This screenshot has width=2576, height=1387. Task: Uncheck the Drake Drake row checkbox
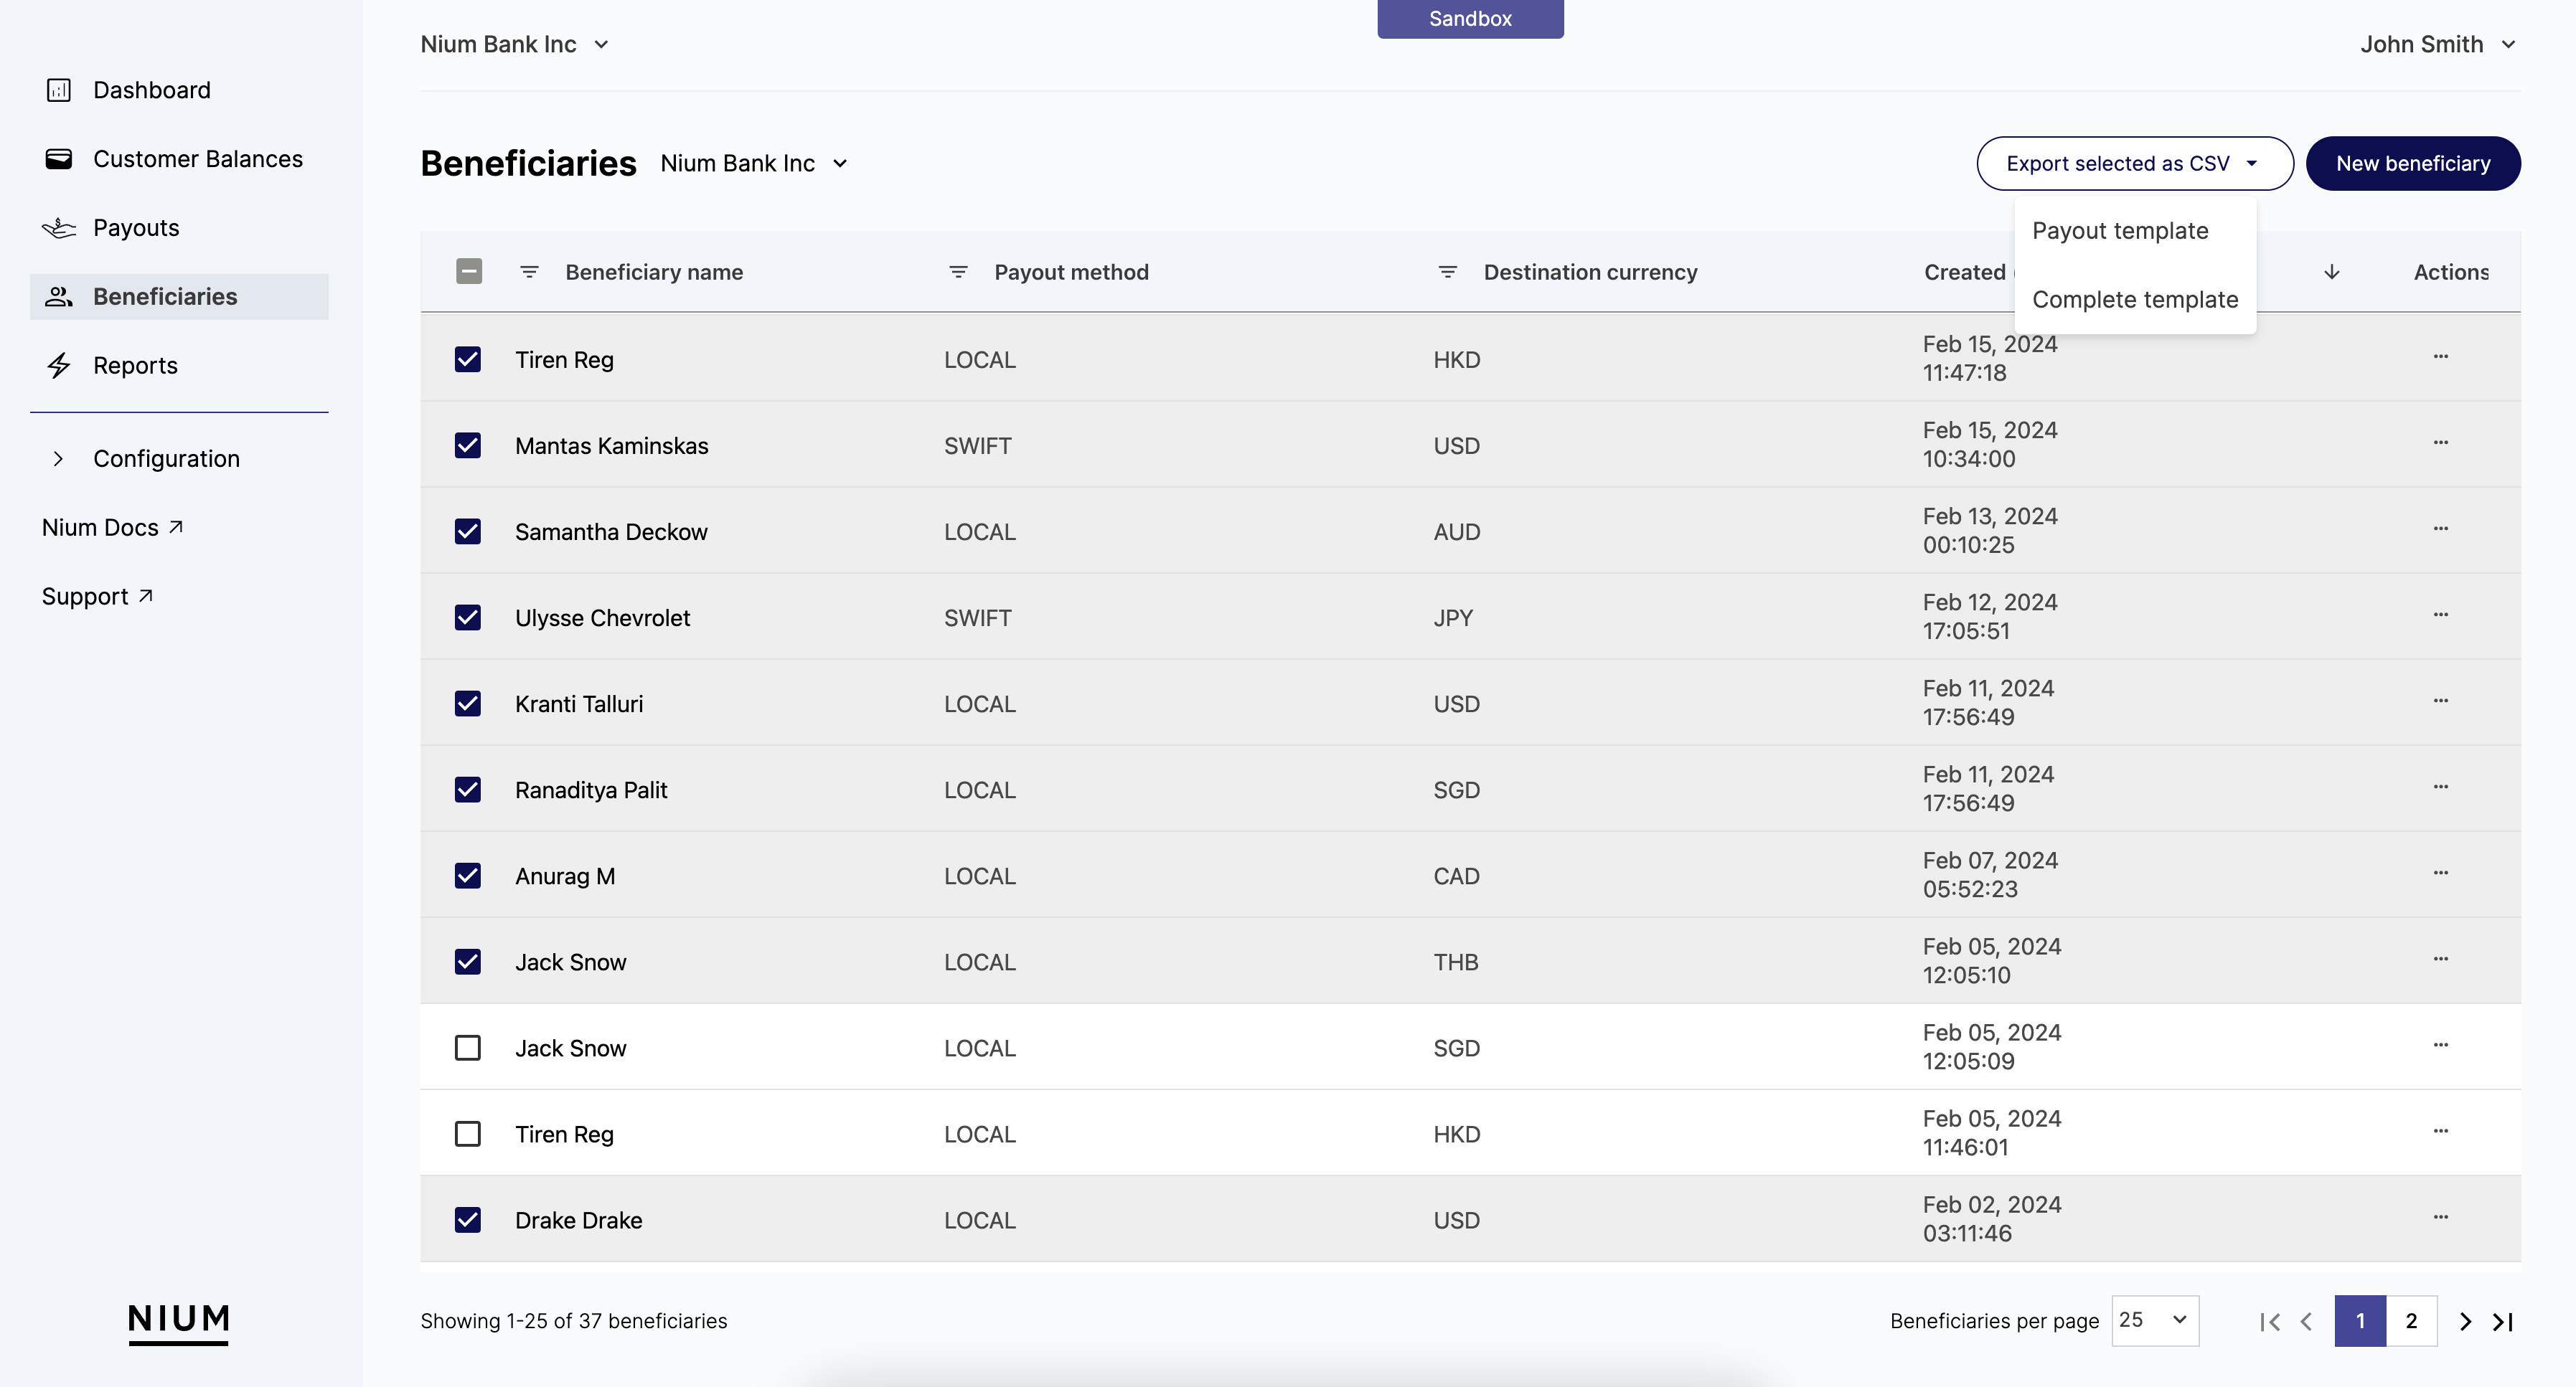467,1220
